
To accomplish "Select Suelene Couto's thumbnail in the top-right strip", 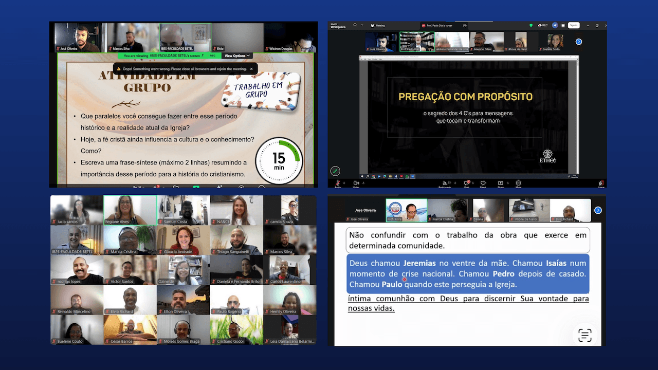I will [556, 42].
